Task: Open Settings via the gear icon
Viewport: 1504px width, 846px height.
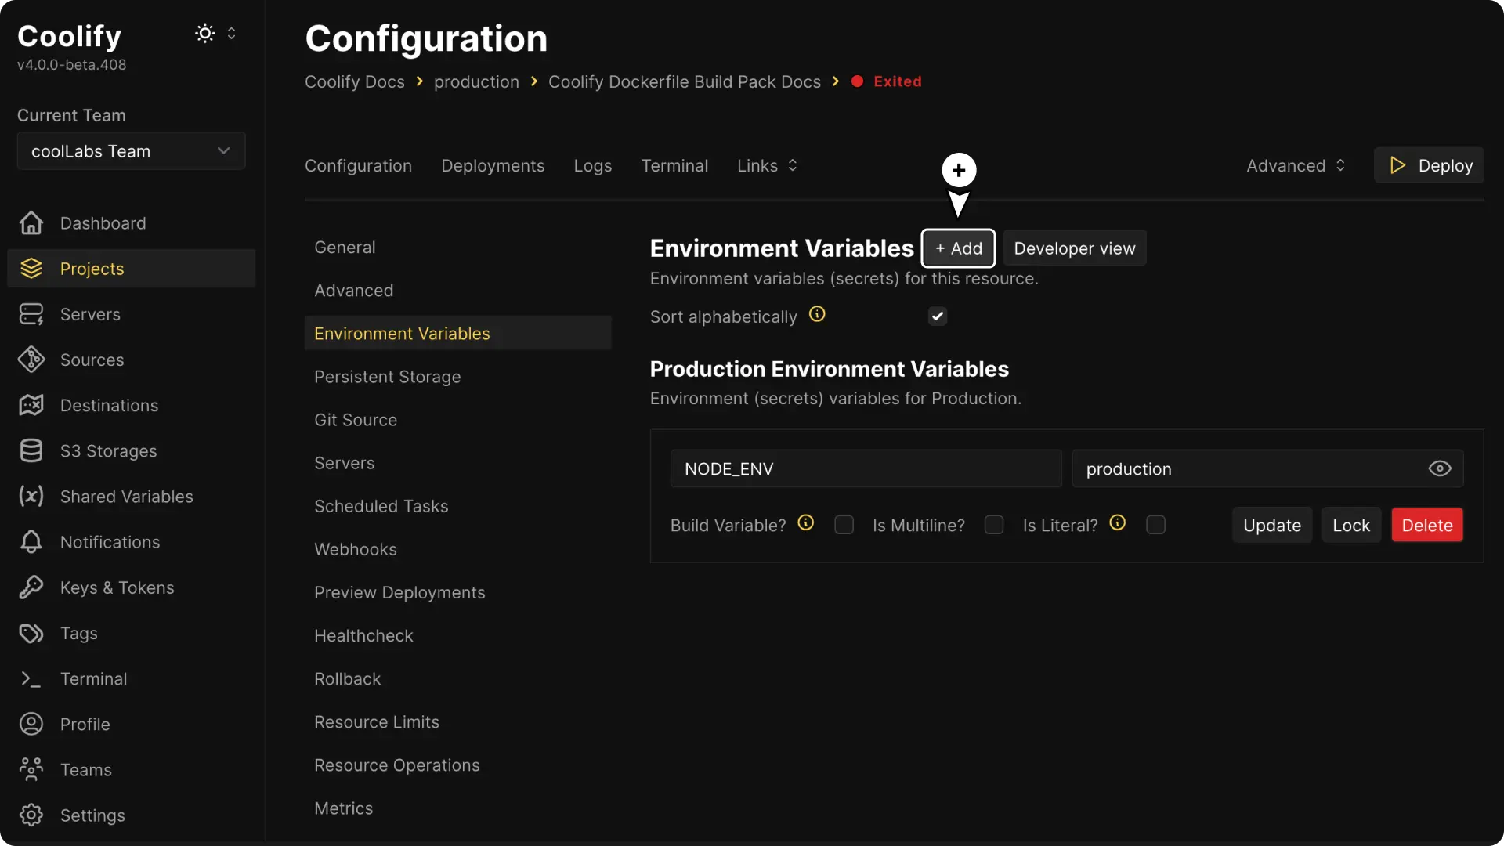Action: click(x=31, y=815)
